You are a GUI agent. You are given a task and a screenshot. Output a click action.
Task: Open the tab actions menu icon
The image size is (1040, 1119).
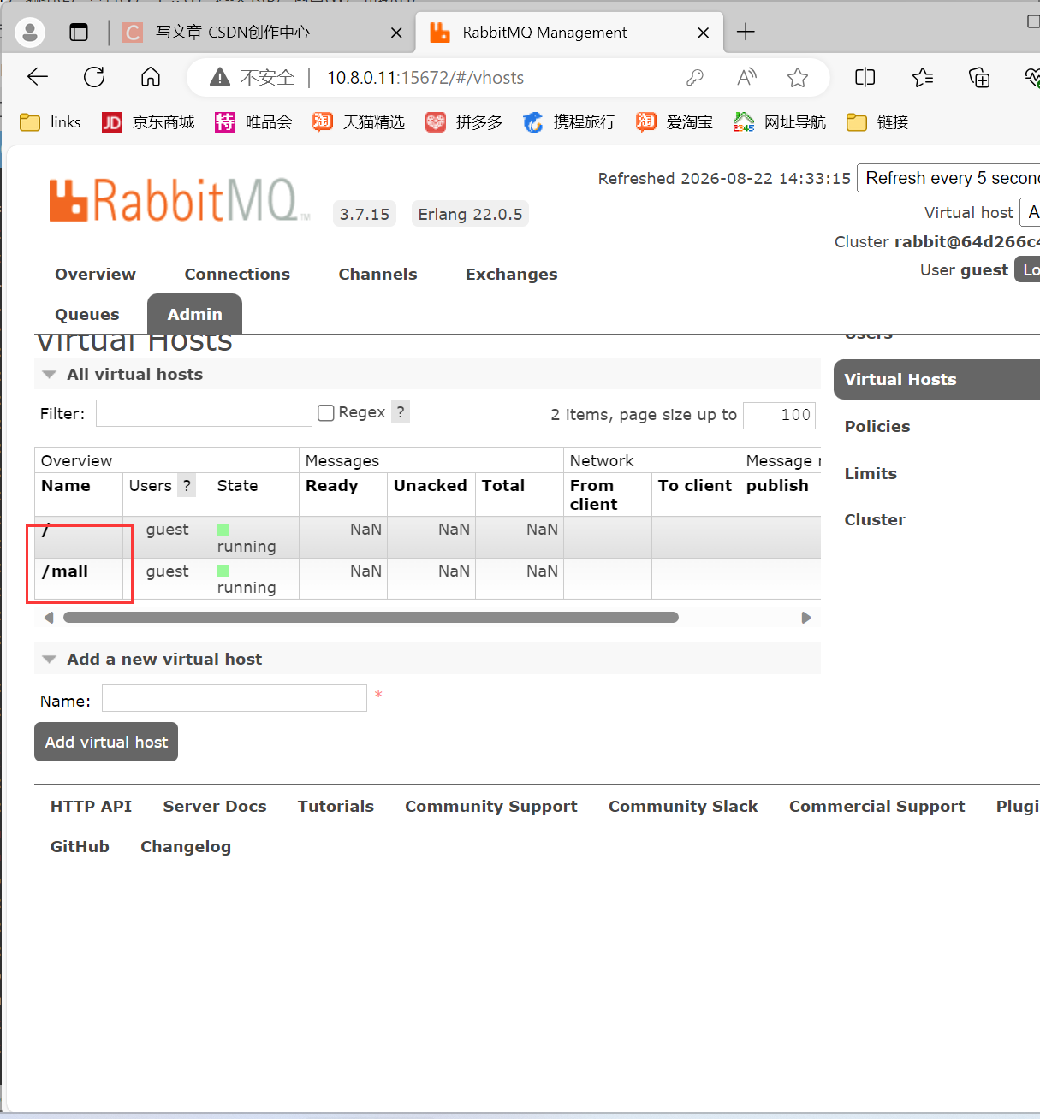point(79,33)
